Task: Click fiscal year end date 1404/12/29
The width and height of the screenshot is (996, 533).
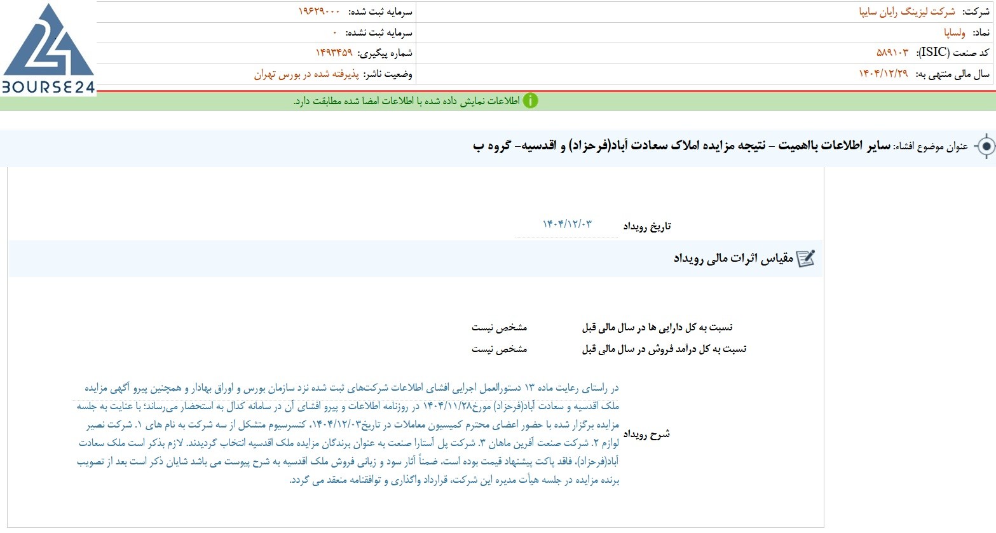Action: tap(883, 74)
